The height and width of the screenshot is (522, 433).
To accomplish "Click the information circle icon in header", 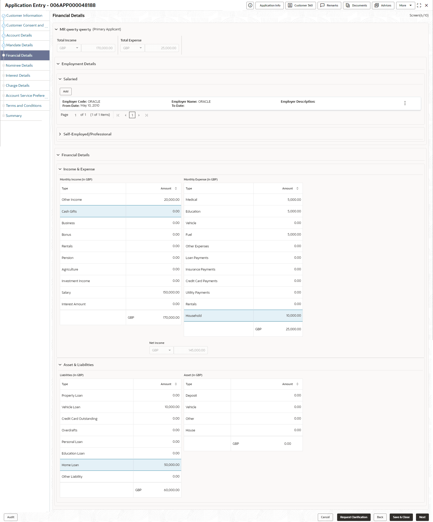I will (250, 5).
